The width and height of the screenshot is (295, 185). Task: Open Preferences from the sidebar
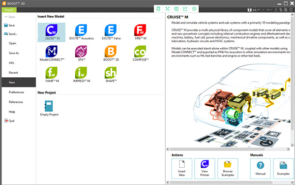16,92
